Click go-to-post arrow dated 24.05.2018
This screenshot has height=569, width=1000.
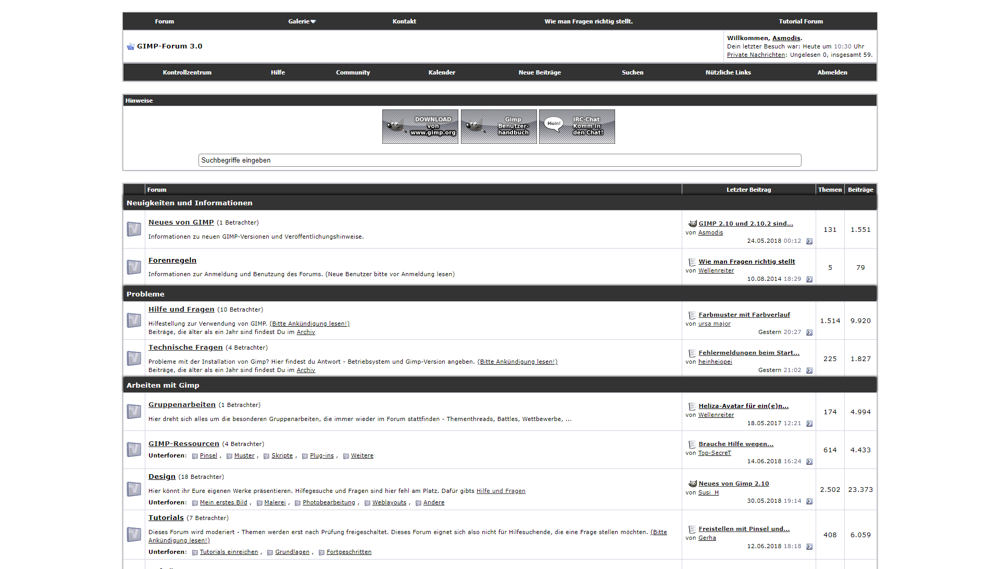809,241
